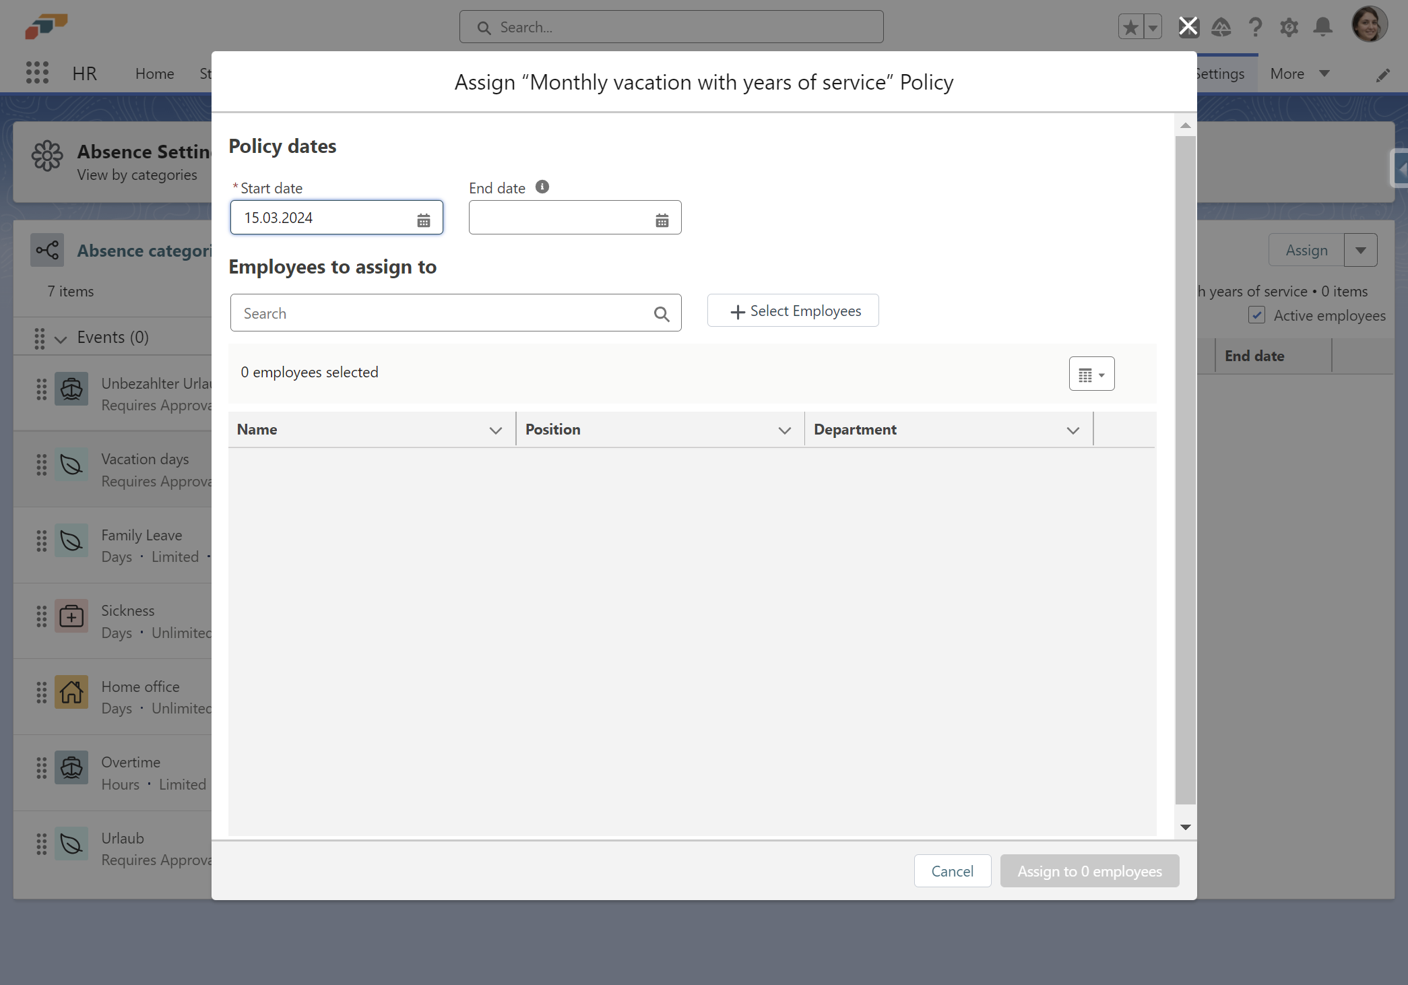Image resolution: width=1408 pixels, height=985 pixels.
Task: Click the End date info icon
Action: [542, 187]
